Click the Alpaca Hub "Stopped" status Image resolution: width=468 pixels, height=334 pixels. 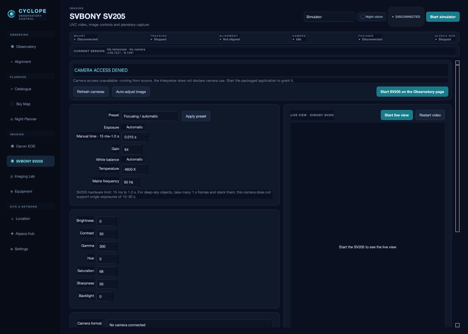point(443,39)
